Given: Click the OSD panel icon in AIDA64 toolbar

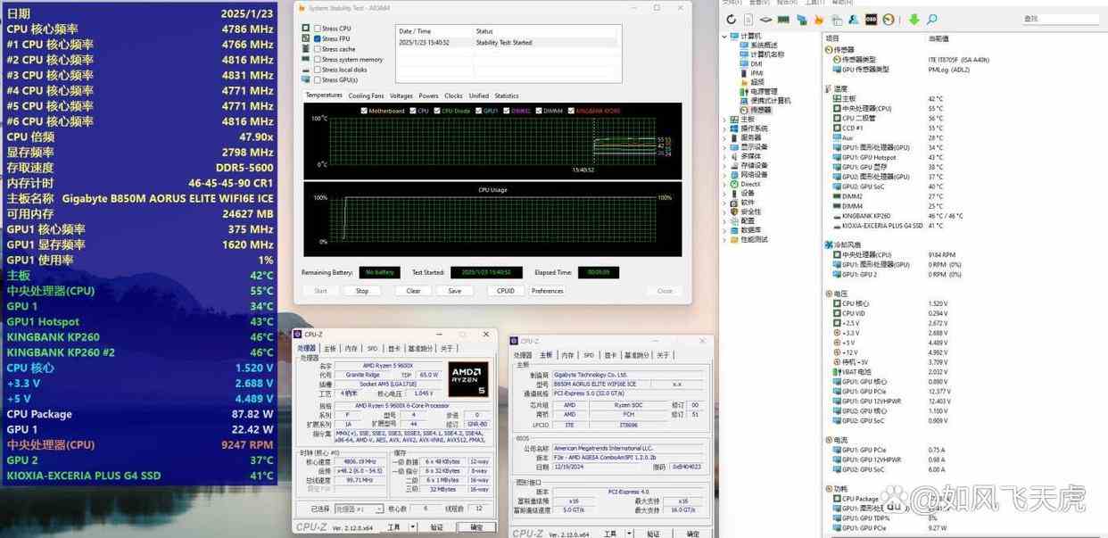Looking at the screenshot, I should pos(872,20).
